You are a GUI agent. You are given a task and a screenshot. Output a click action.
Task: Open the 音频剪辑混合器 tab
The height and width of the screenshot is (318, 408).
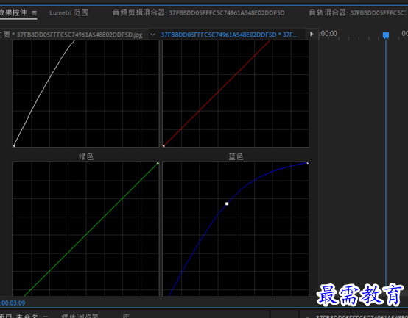tap(199, 12)
